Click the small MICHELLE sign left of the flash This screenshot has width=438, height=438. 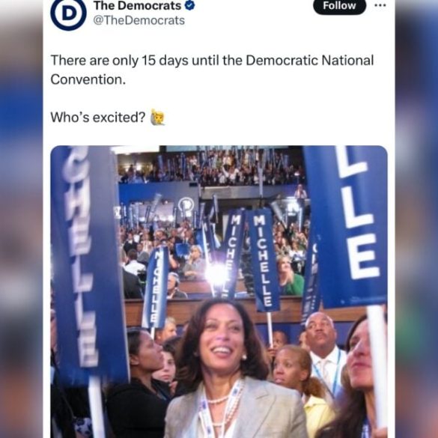(x=156, y=288)
